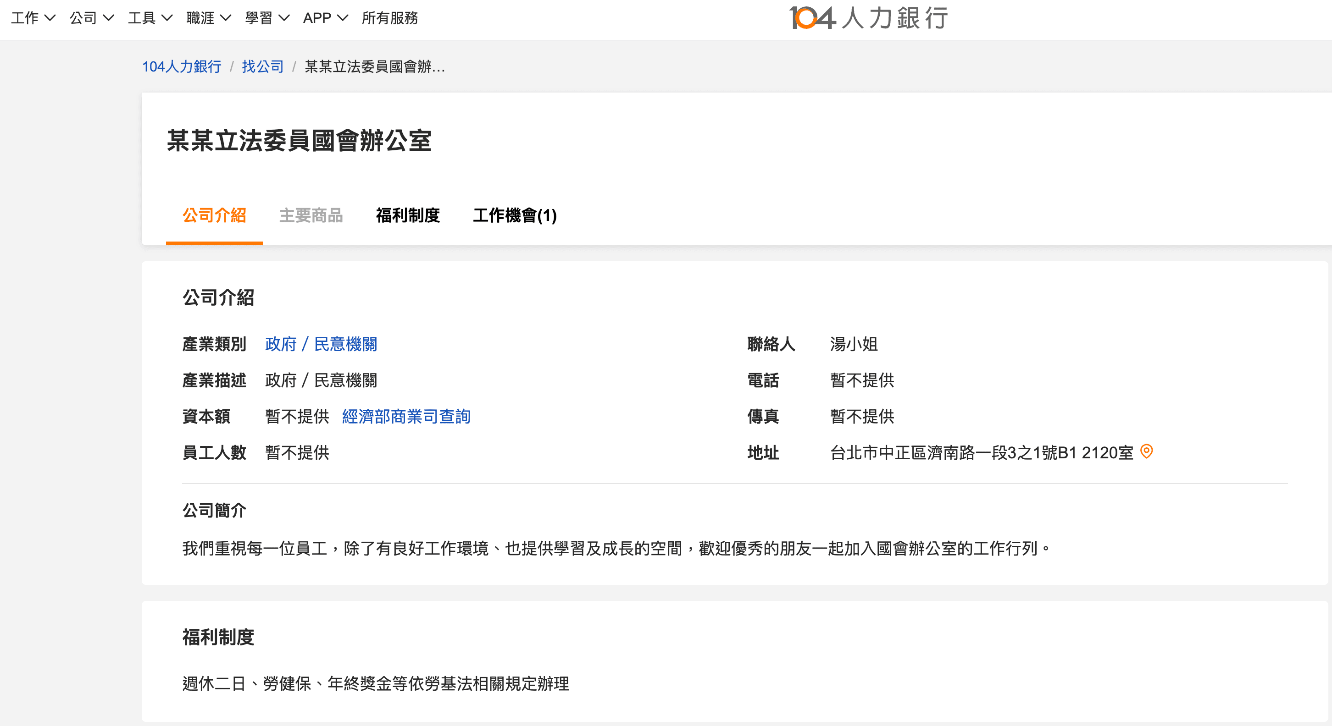This screenshot has width=1332, height=726.
Task: Click the 電話 label
Action: [763, 380]
